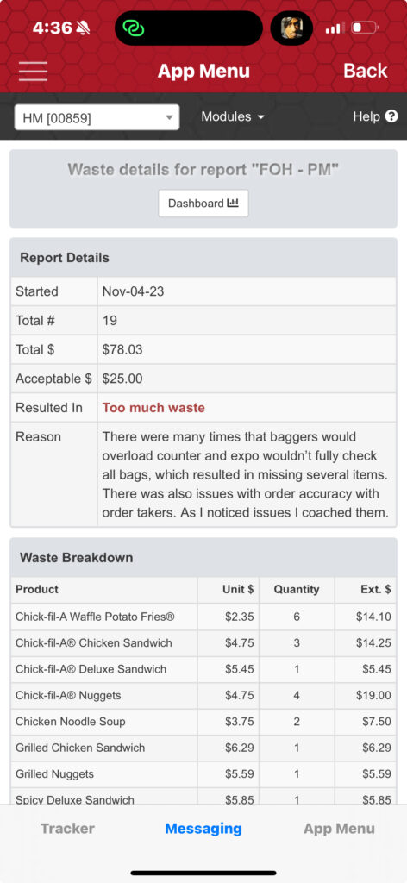This screenshot has width=407, height=883.
Task: Tap the cellular signal bars icon
Action: [335, 28]
